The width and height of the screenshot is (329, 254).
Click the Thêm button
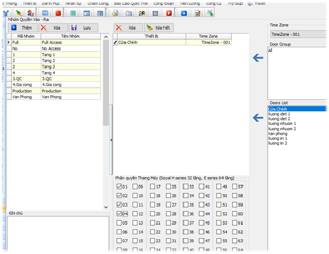coord(22,27)
